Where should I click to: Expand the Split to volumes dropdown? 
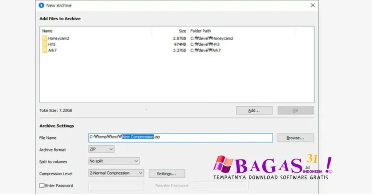click(114, 161)
